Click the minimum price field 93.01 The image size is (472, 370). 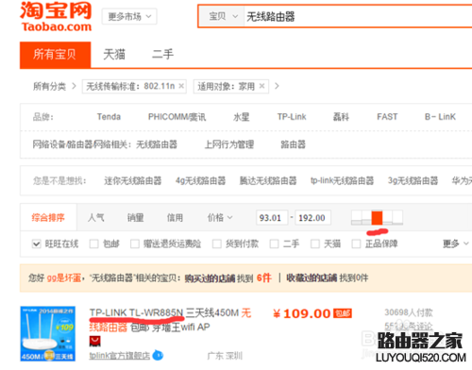(x=272, y=218)
